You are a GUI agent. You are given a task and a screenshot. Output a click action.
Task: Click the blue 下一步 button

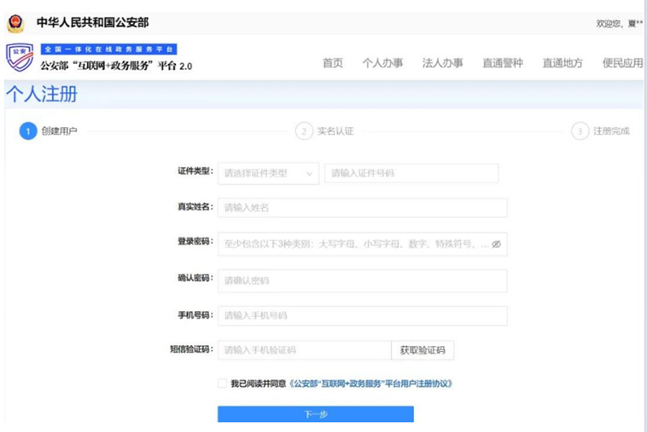pyautogui.click(x=315, y=414)
